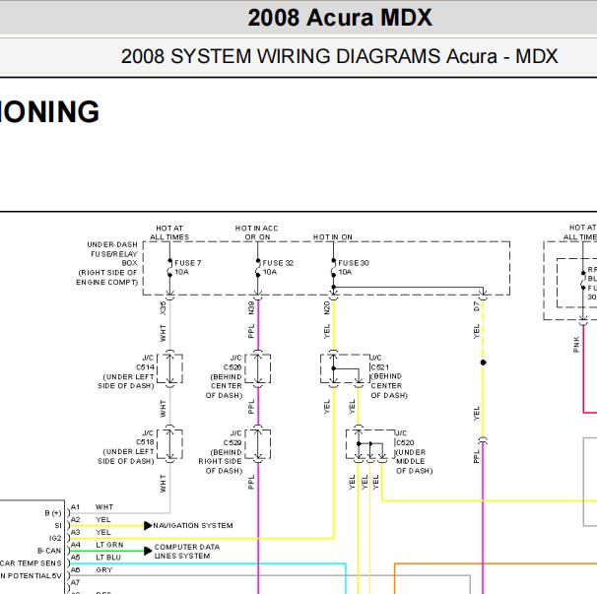Click the splice dot on the D7 yellow wire
This screenshot has height=594, width=597.
(x=483, y=363)
